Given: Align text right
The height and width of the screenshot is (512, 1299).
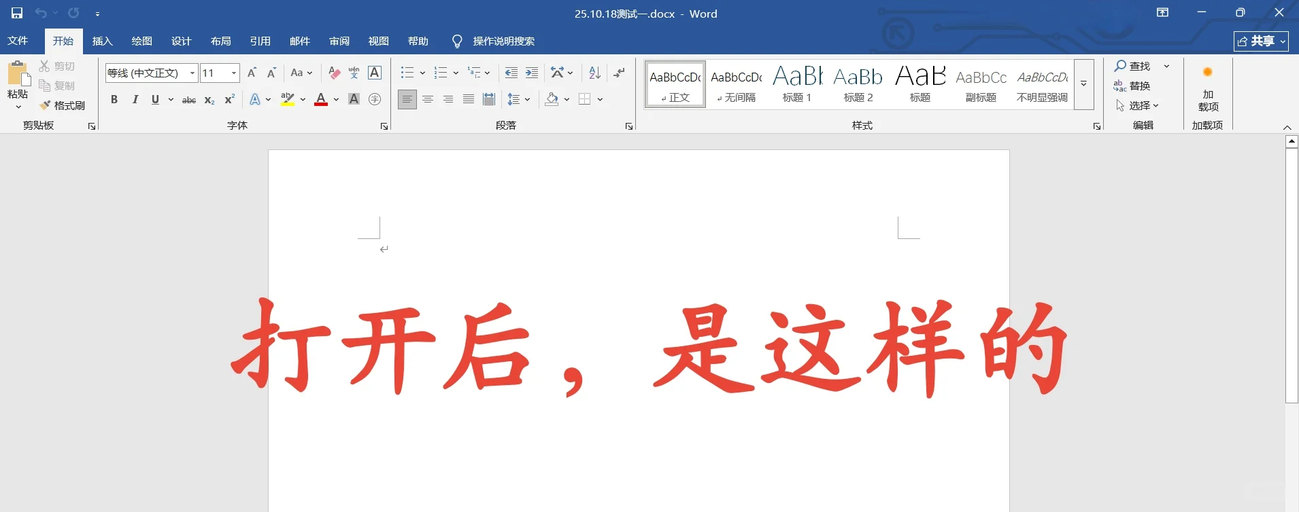Looking at the screenshot, I should (x=448, y=99).
